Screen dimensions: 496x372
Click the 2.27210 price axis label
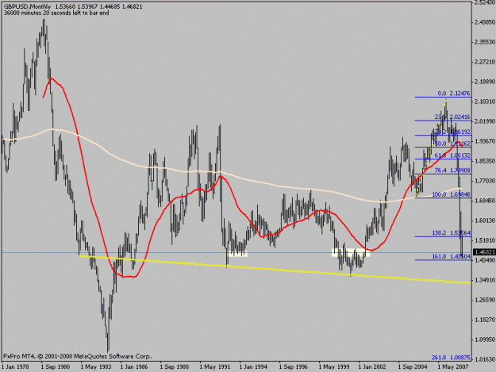click(x=485, y=62)
